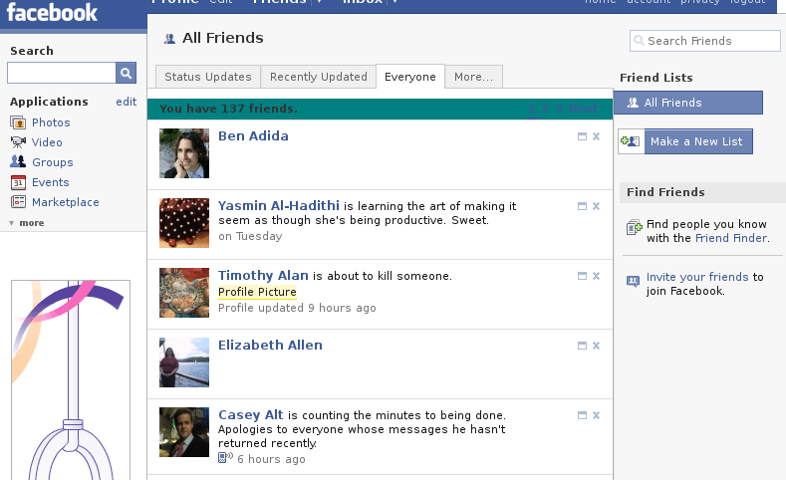Viewport: 786px width, 480px height.
Task: Open Ben Adida's profile name link
Action: (x=253, y=135)
